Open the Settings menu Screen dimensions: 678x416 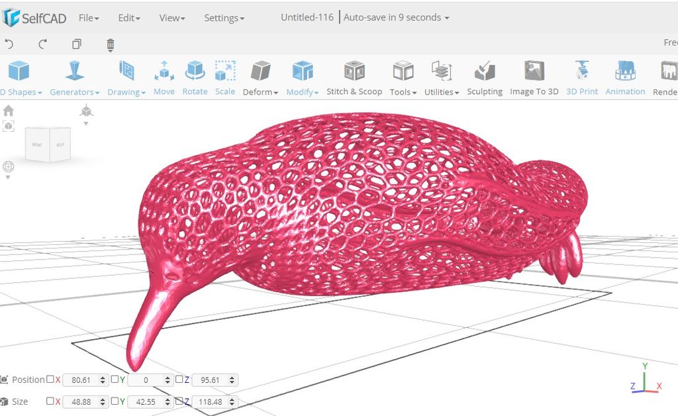tap(224, 18)
